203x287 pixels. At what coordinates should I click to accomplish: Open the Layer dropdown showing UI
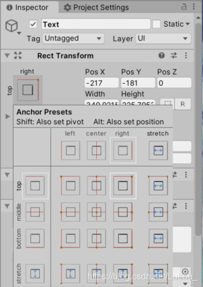tap(163, 38)
